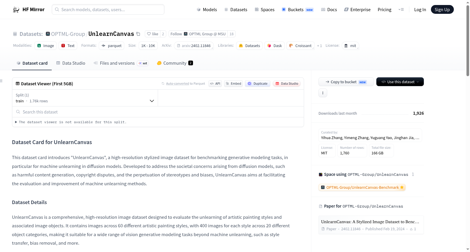Click the Search this dataset field
Image resolution: width=470 pixels, height=252 pixels.
click(x=158, y=112)
